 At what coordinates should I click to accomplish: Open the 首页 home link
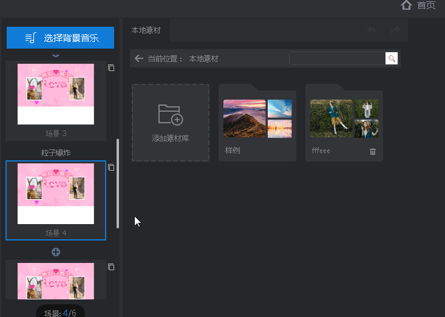(426, 5)
